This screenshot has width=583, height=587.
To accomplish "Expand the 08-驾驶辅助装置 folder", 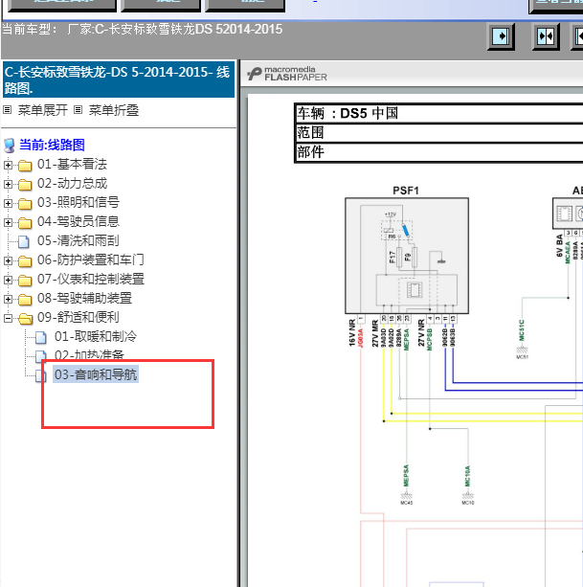I will (8, 299).
